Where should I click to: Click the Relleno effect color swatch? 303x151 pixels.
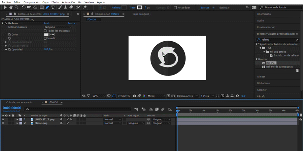(46, 35)
